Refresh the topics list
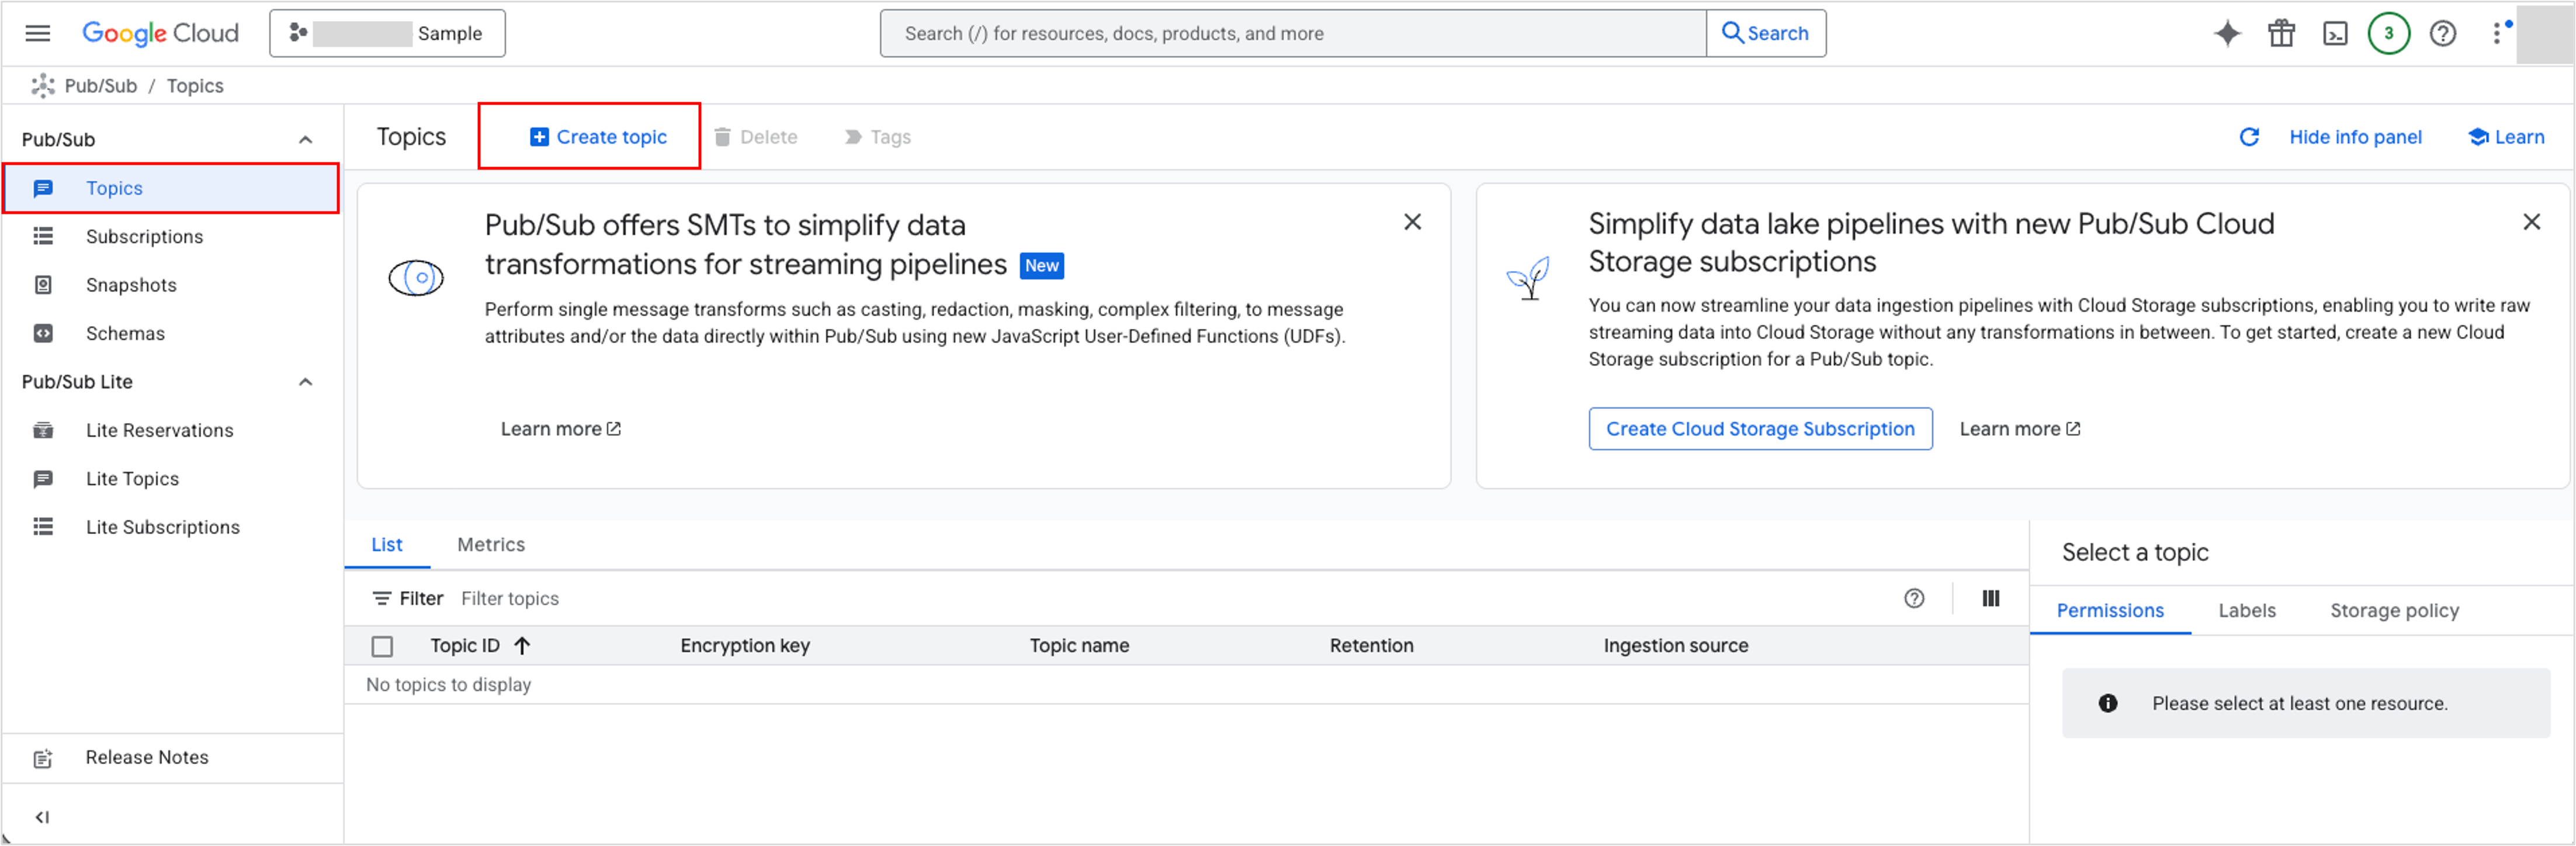This screenshot has width=2576, height=846. [2249, 137]
